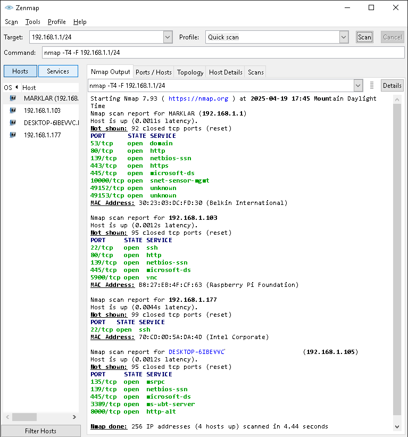Image resolution: width=408 pixels, height=437 pixels.
Task: Open the Help menu
Action: tap(80, 22)
